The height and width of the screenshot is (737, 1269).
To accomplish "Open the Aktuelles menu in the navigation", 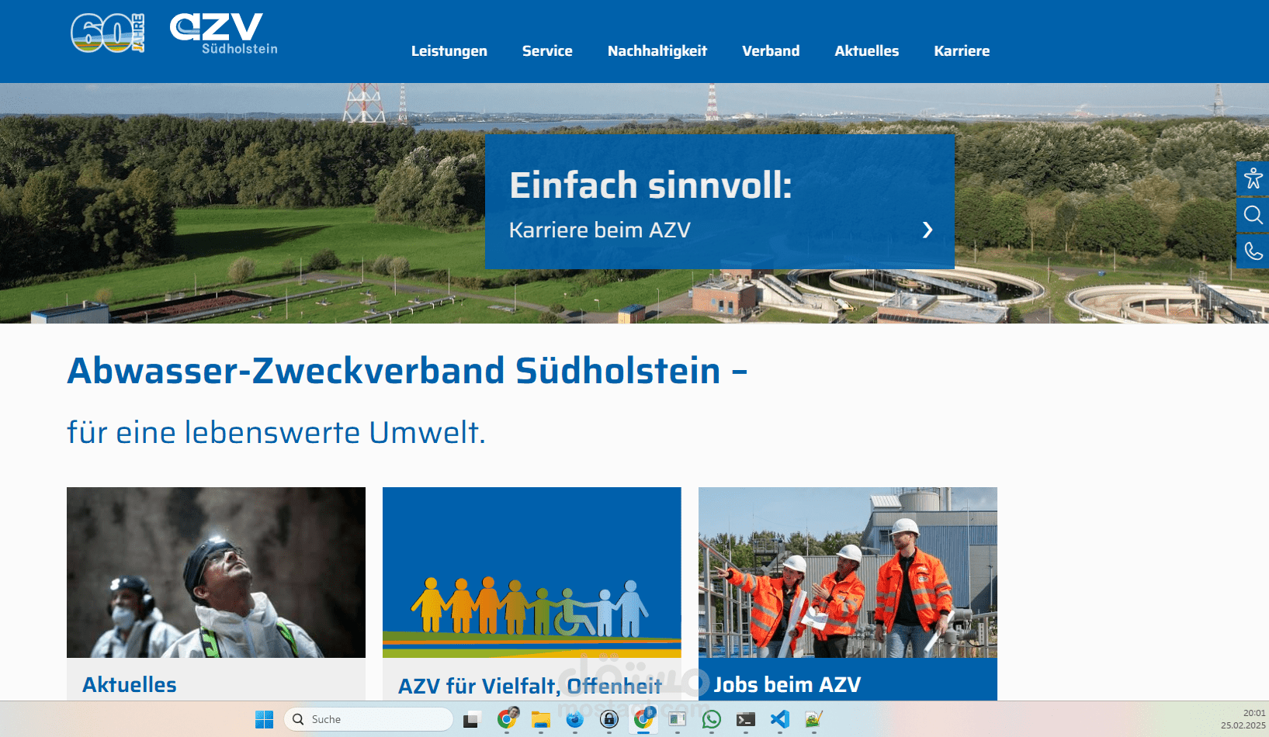I will point(867,51).
